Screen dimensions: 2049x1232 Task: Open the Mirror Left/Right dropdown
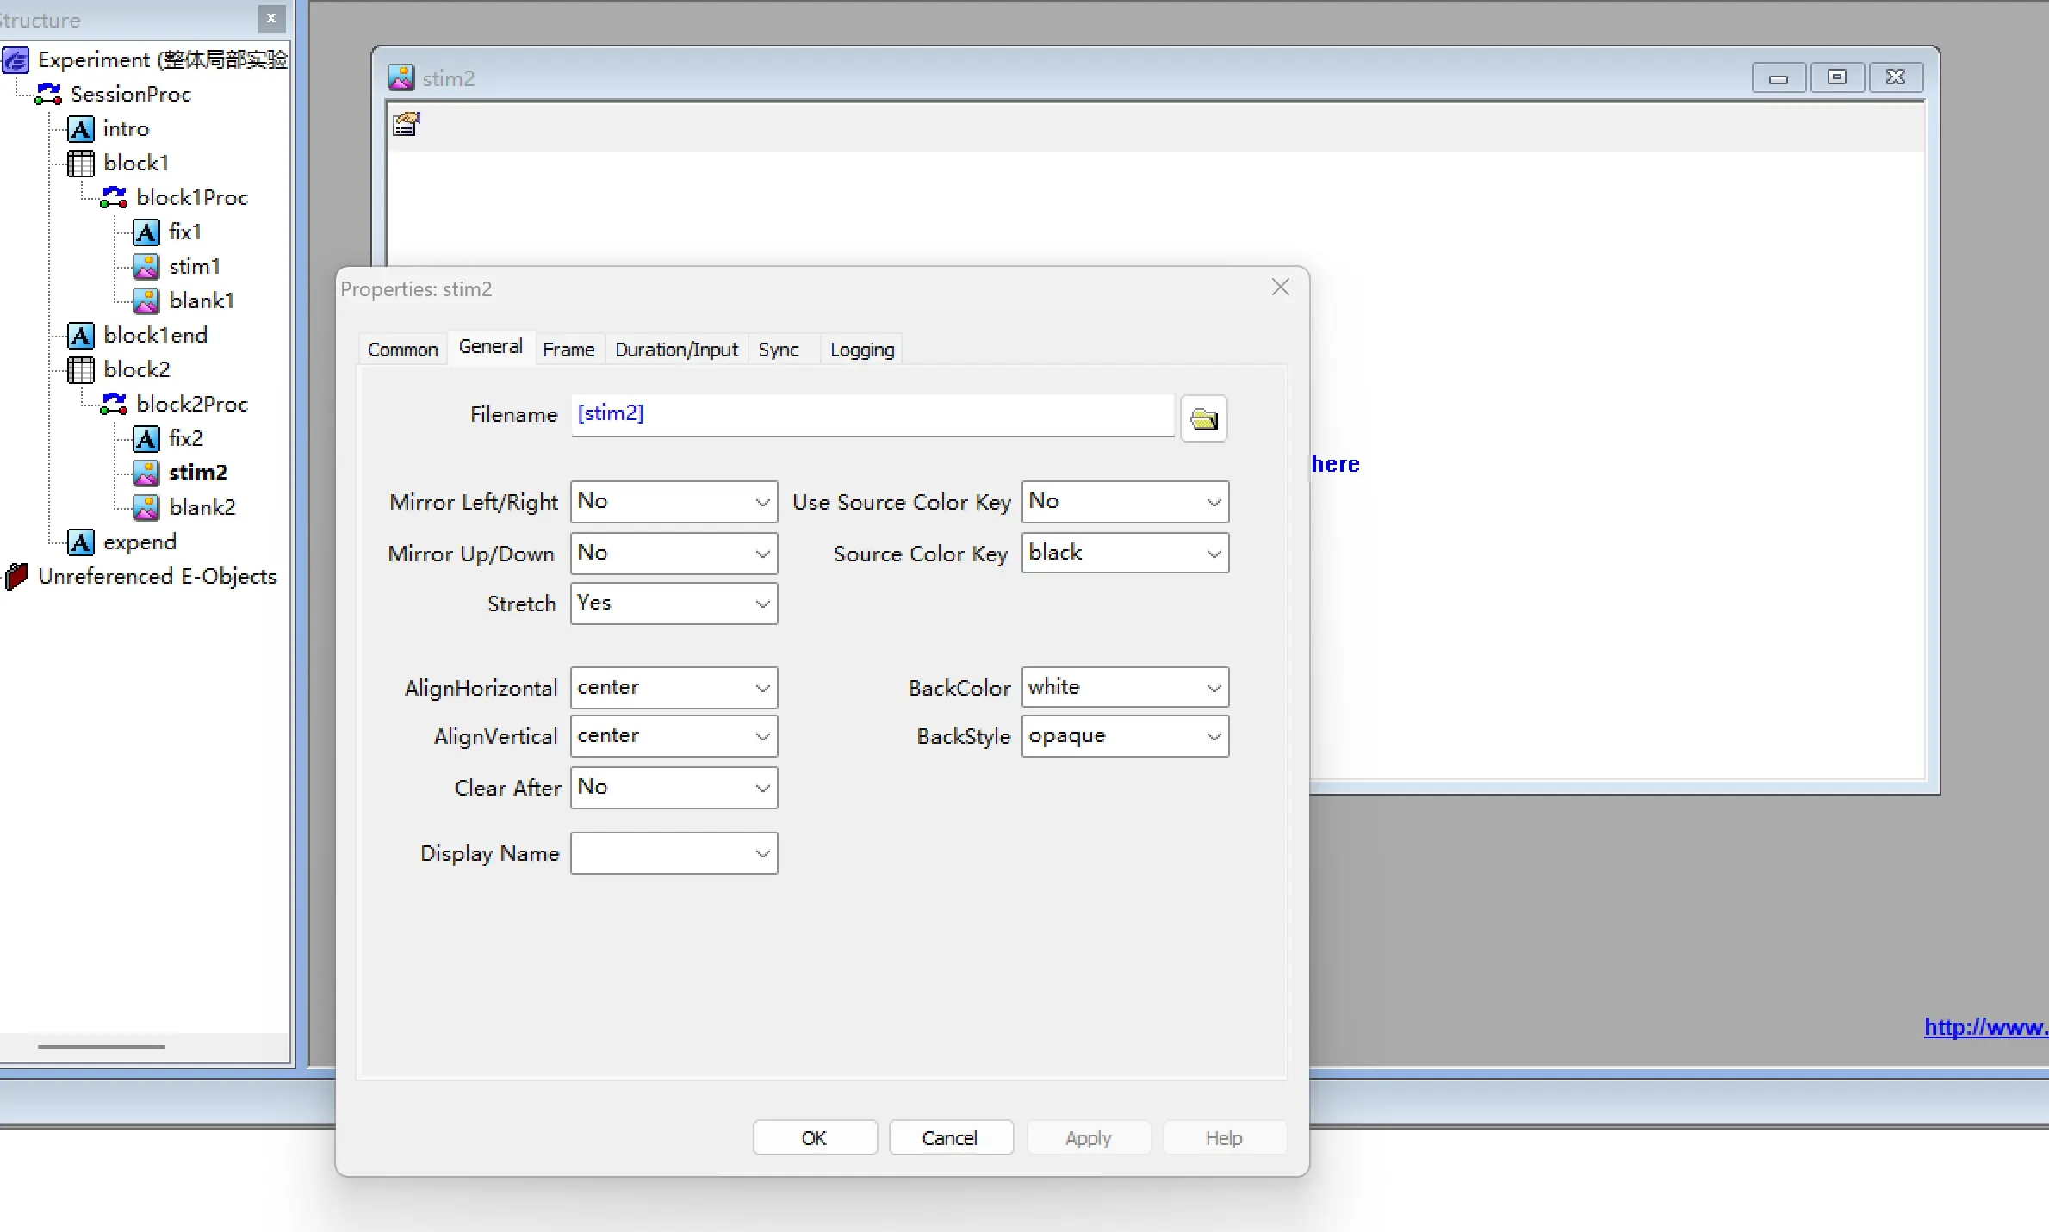tap(674, 502)
